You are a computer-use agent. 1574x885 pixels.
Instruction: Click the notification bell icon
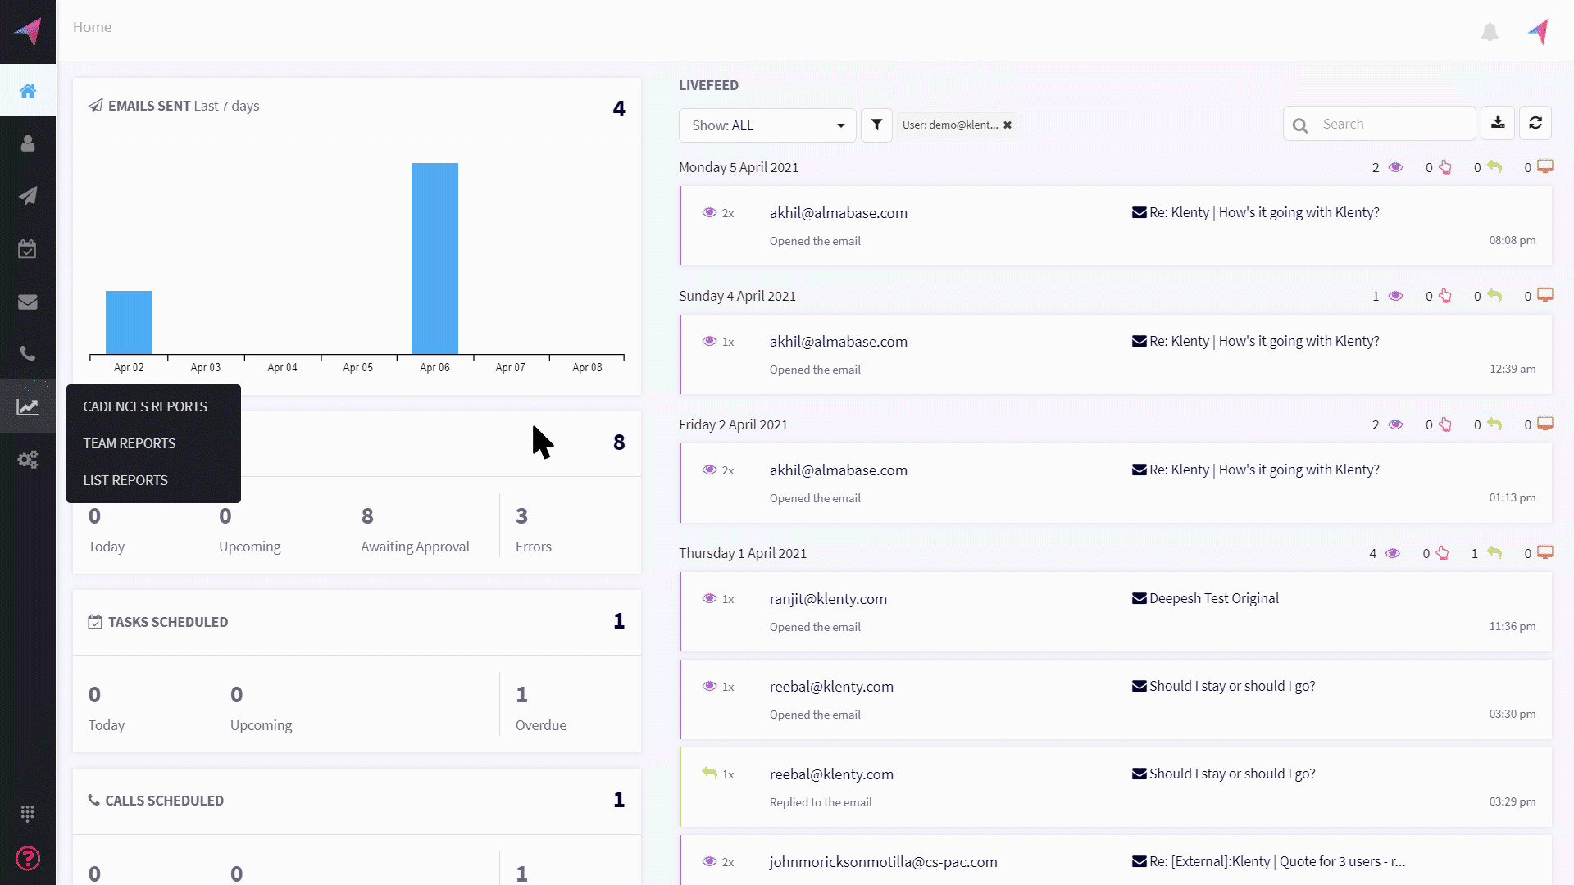pyautogui.click(x=1490, y=32)
